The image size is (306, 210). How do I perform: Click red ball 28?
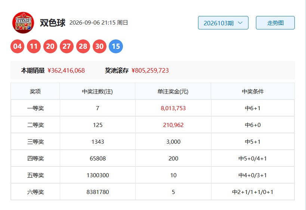click(x=83, y=46)
